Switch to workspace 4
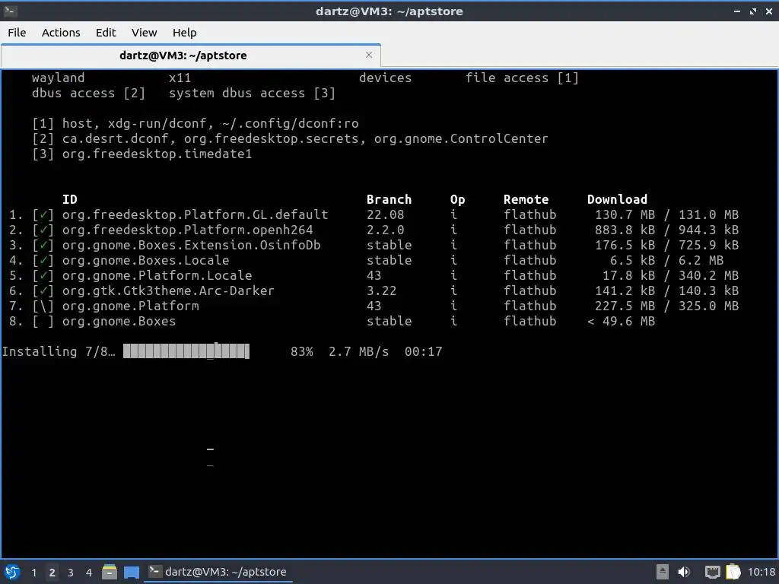This screenshot has width=779, height=584. [x=89, y=573]
